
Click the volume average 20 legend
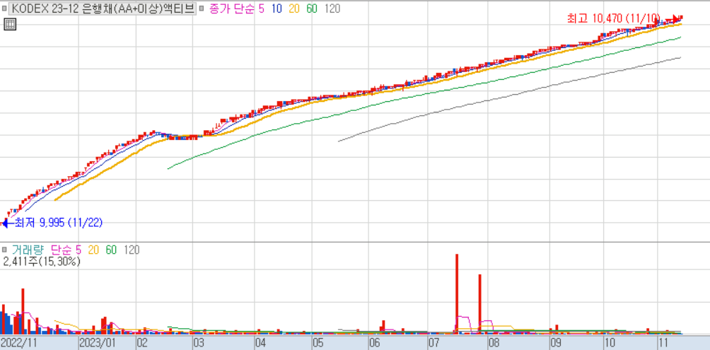[94, 250]
